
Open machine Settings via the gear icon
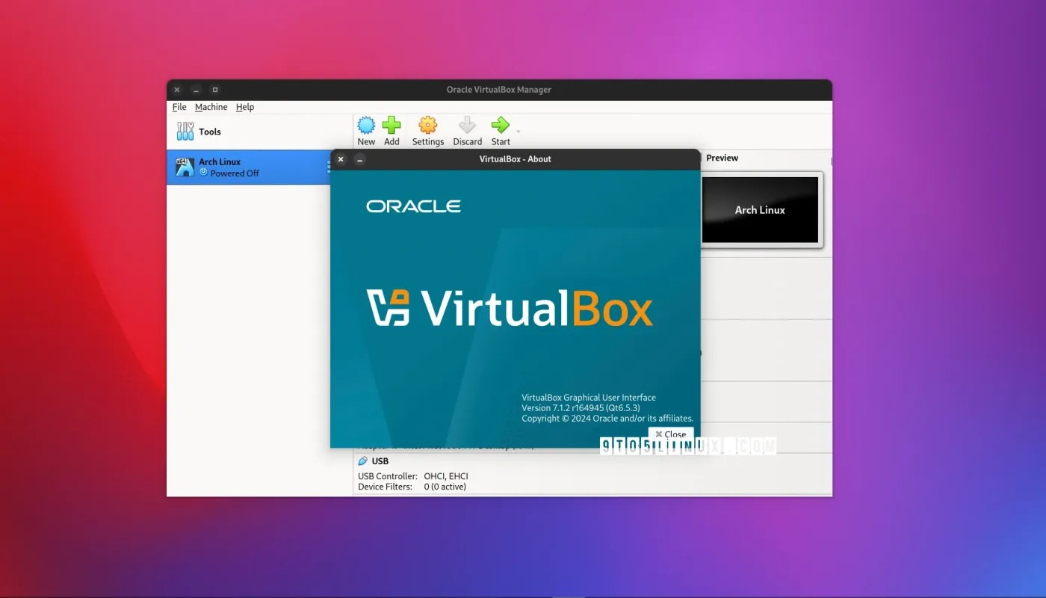coord(427,125)
